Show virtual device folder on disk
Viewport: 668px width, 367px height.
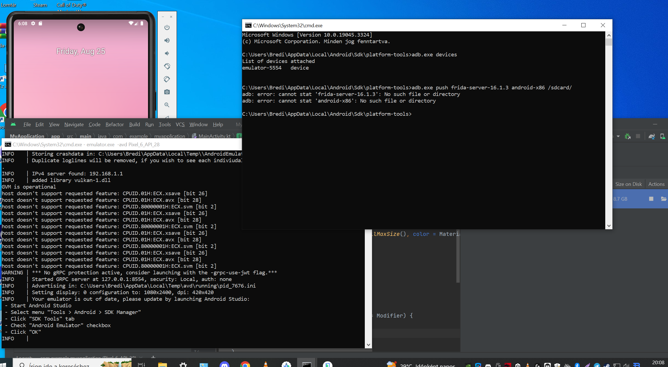[663, 199]
